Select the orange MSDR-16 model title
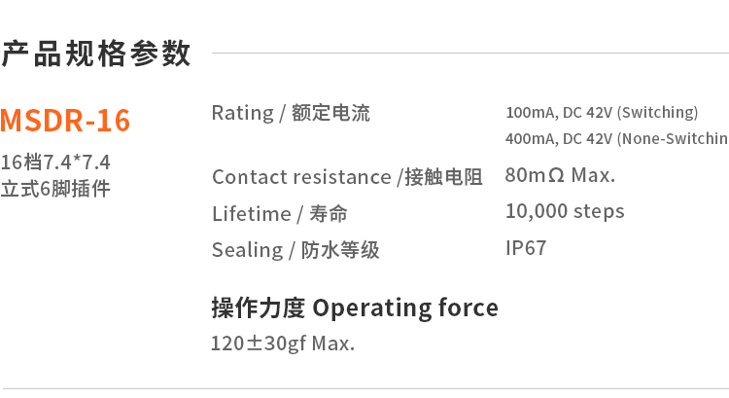The height and width of the screenshot is (398, 729). tap(65, 121)
